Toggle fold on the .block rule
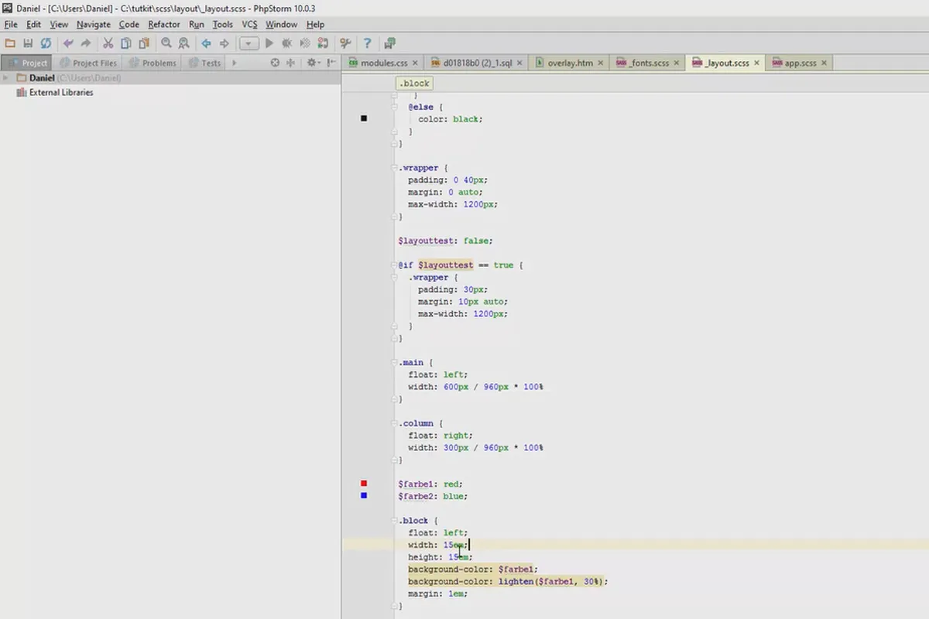The image size is (929, 619). pos(396,521)
